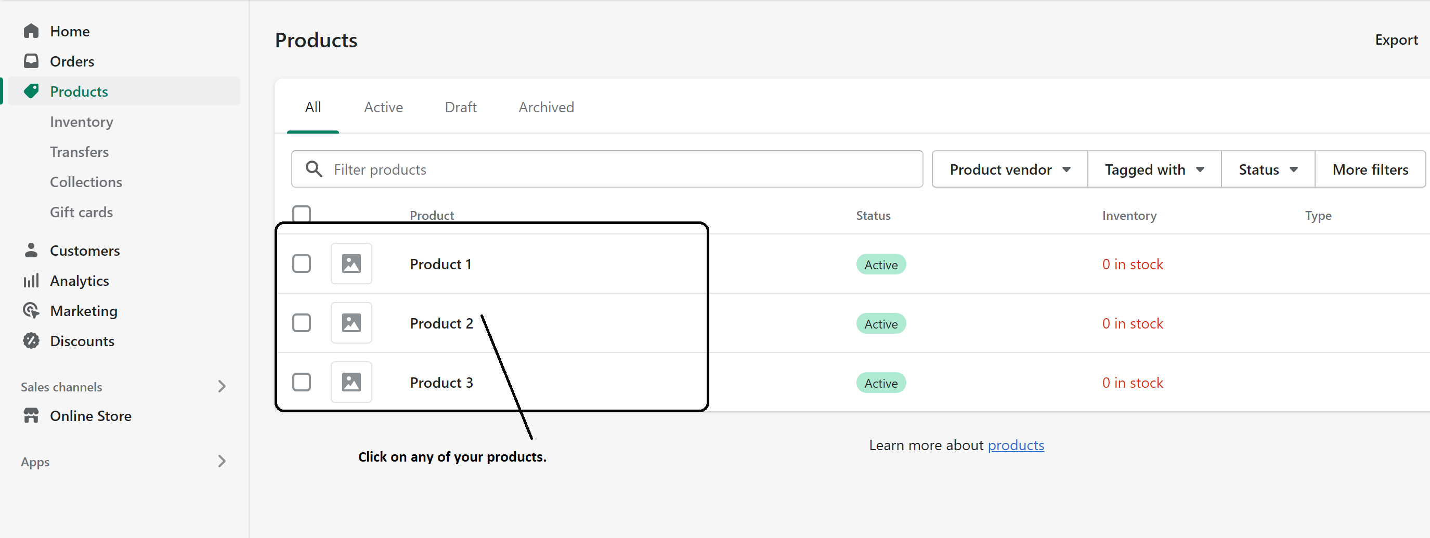Click the magnifying glass search icon

click(x=314, y=169)
